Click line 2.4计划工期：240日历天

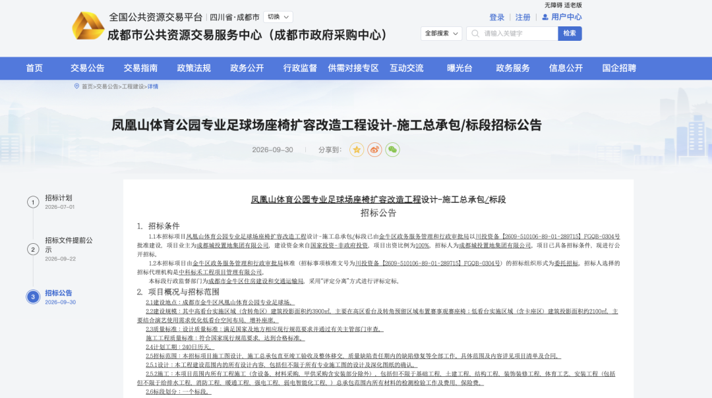[x=180, y=347]
